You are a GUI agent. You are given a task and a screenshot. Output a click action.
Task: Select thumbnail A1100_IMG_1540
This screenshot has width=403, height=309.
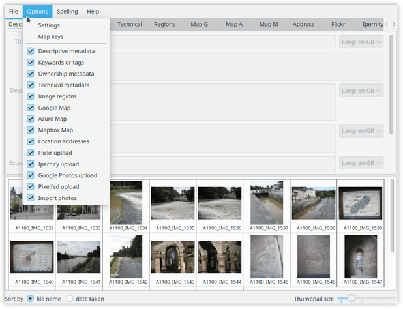(32, 260)
